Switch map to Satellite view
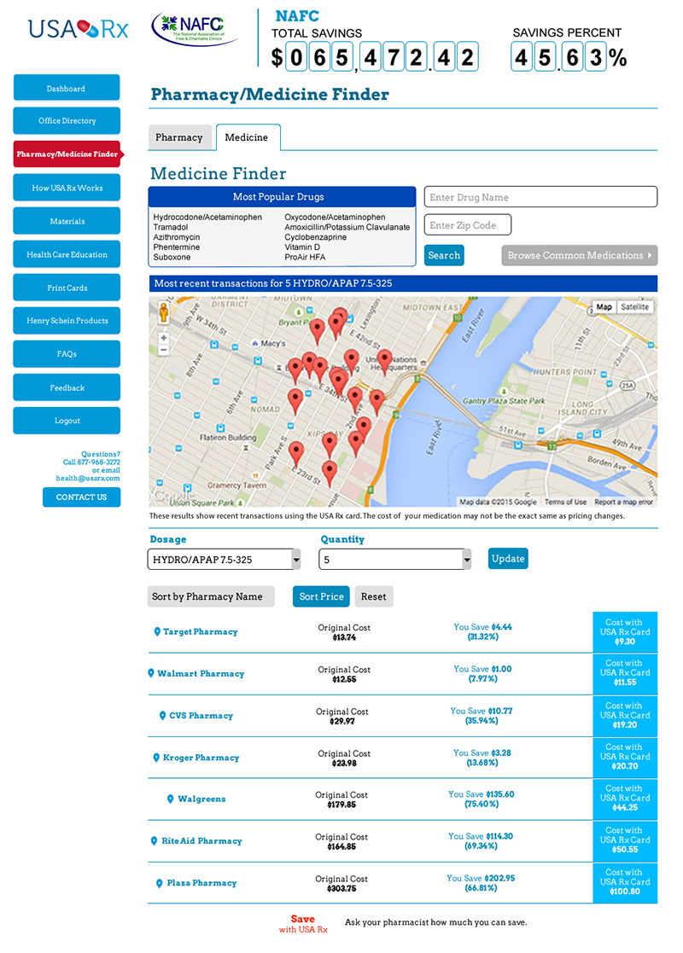Image resolution: width=683 pixels, height=953 pixels. click(x=634, y=307)
